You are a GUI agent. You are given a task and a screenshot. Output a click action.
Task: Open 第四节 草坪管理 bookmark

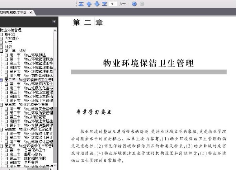[24, 163]
